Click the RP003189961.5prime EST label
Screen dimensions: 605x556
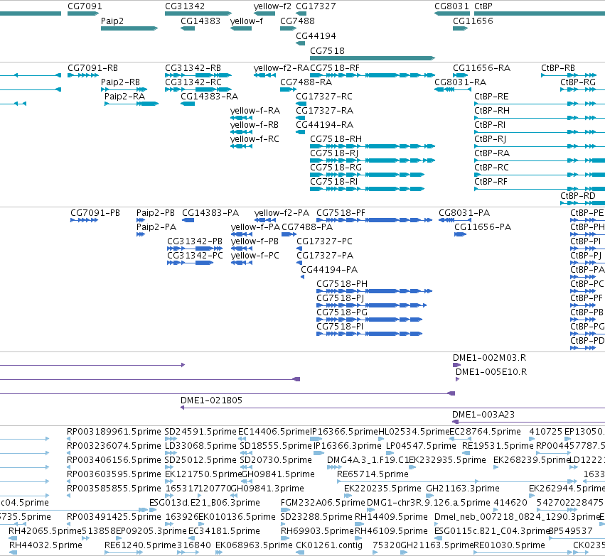coord(114,432)
